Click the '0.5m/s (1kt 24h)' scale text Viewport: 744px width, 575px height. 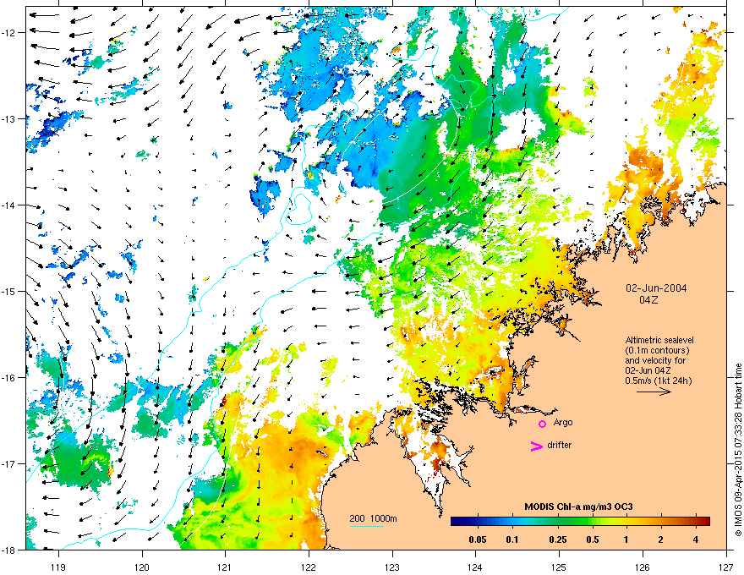point(659,381)
